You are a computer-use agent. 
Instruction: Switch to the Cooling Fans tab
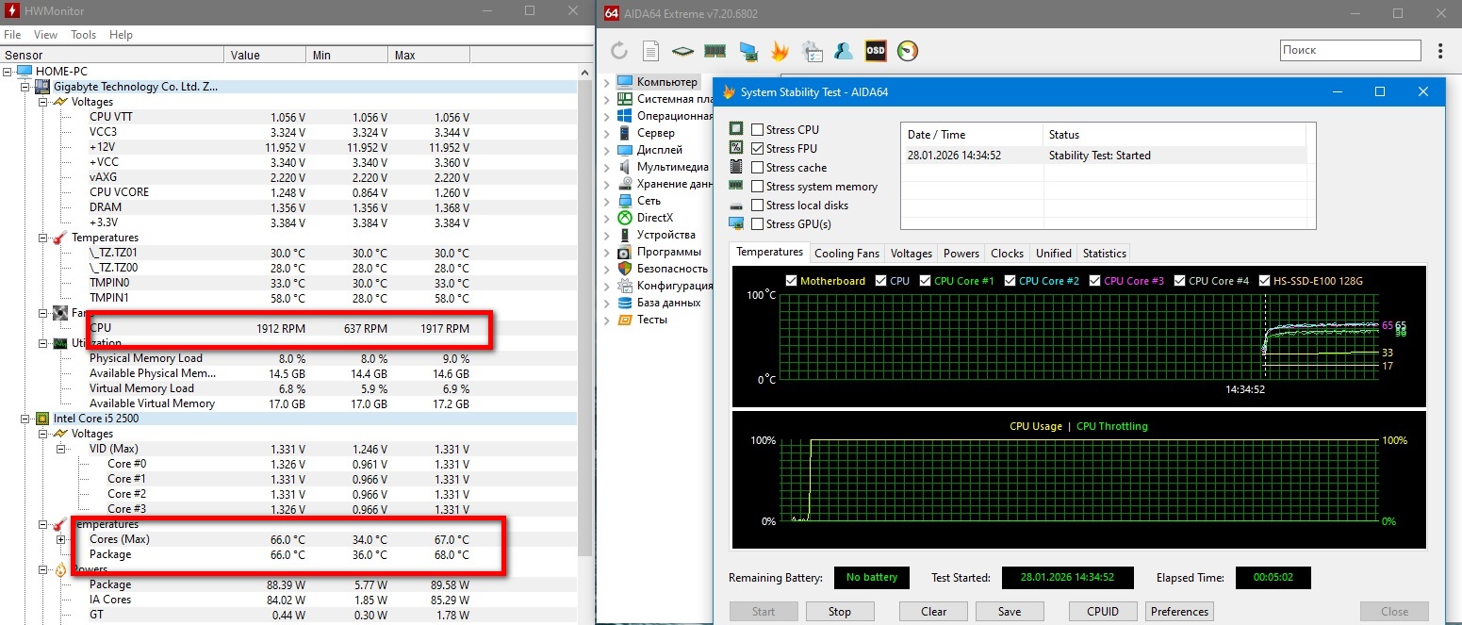point(846,253)
